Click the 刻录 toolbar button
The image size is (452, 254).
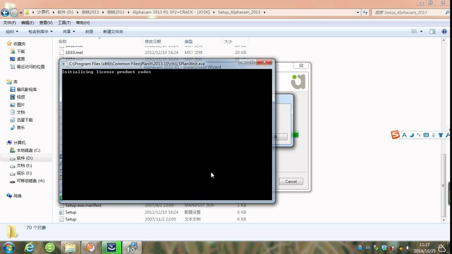coord(89,31)
